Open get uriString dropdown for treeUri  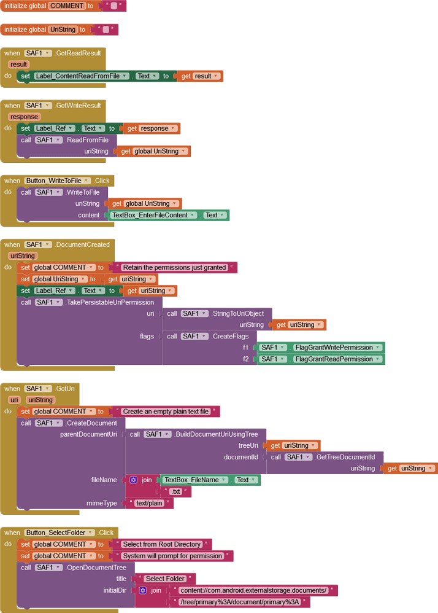300,446
